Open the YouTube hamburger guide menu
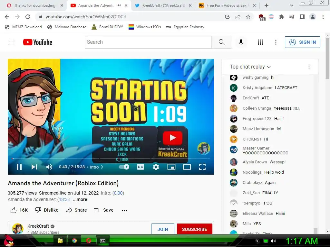This screenshot has height=247, width=330. coord(12,42)
